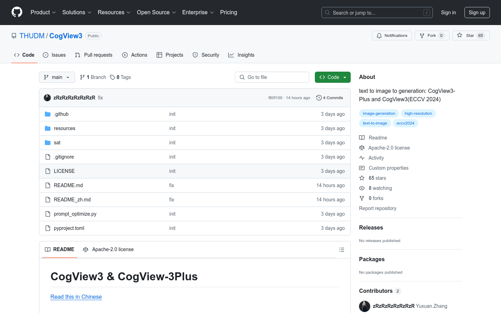Open the GitHub home logo
This screenshot has width=501, height=313.
17,12
